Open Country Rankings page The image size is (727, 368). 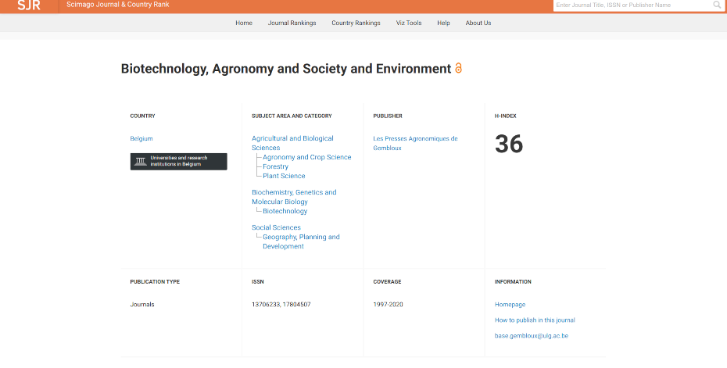[356, 23]
